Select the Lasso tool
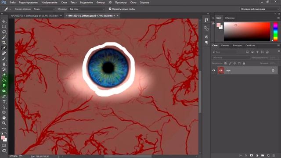This screenshot has width=281, height=158. pyautogui.click(x=4, y=32)
